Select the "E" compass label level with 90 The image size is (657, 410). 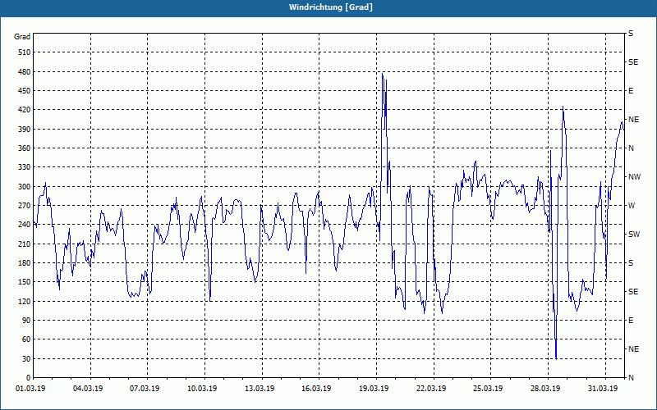tap(631, 321)
